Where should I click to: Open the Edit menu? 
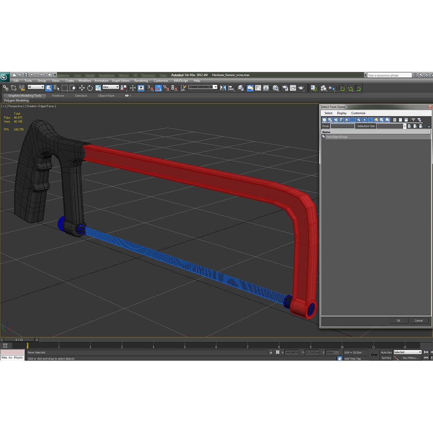tap(16, 81)
